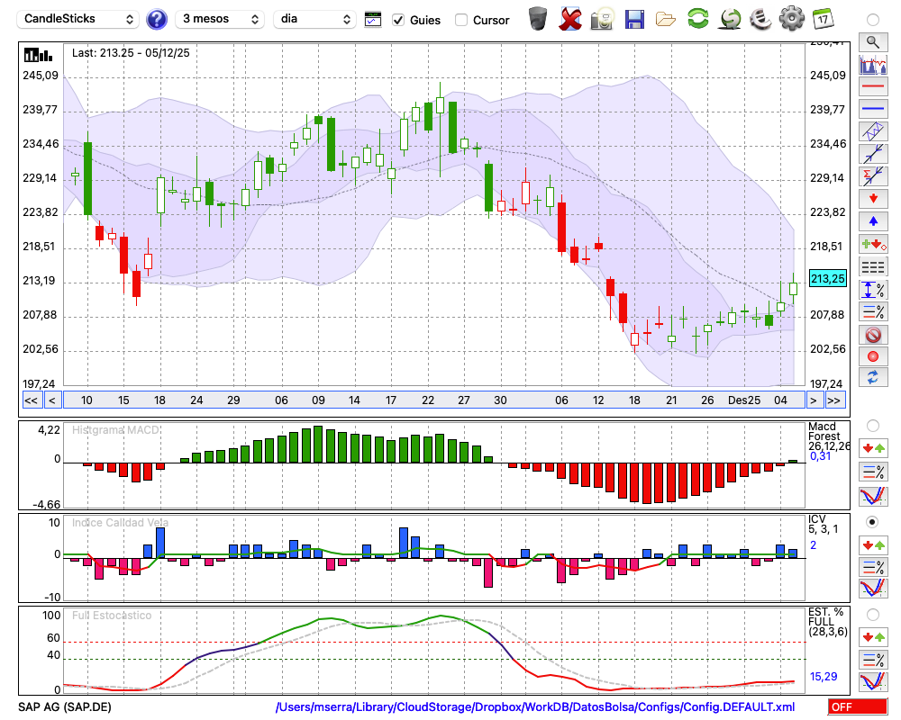Click the Config.DEFAULT.xml file path link
This screenshot has width=901, height=720.
535,707
